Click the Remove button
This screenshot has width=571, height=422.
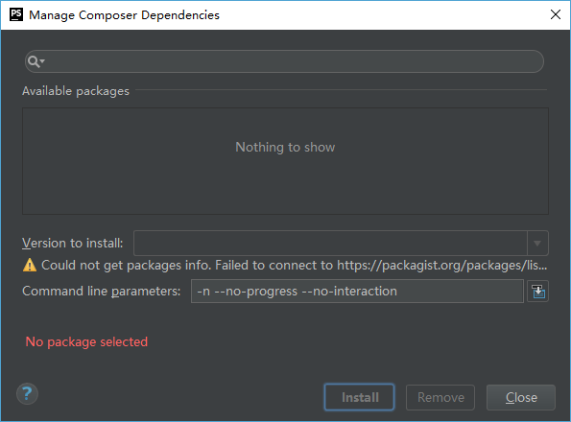pos(440,397)
